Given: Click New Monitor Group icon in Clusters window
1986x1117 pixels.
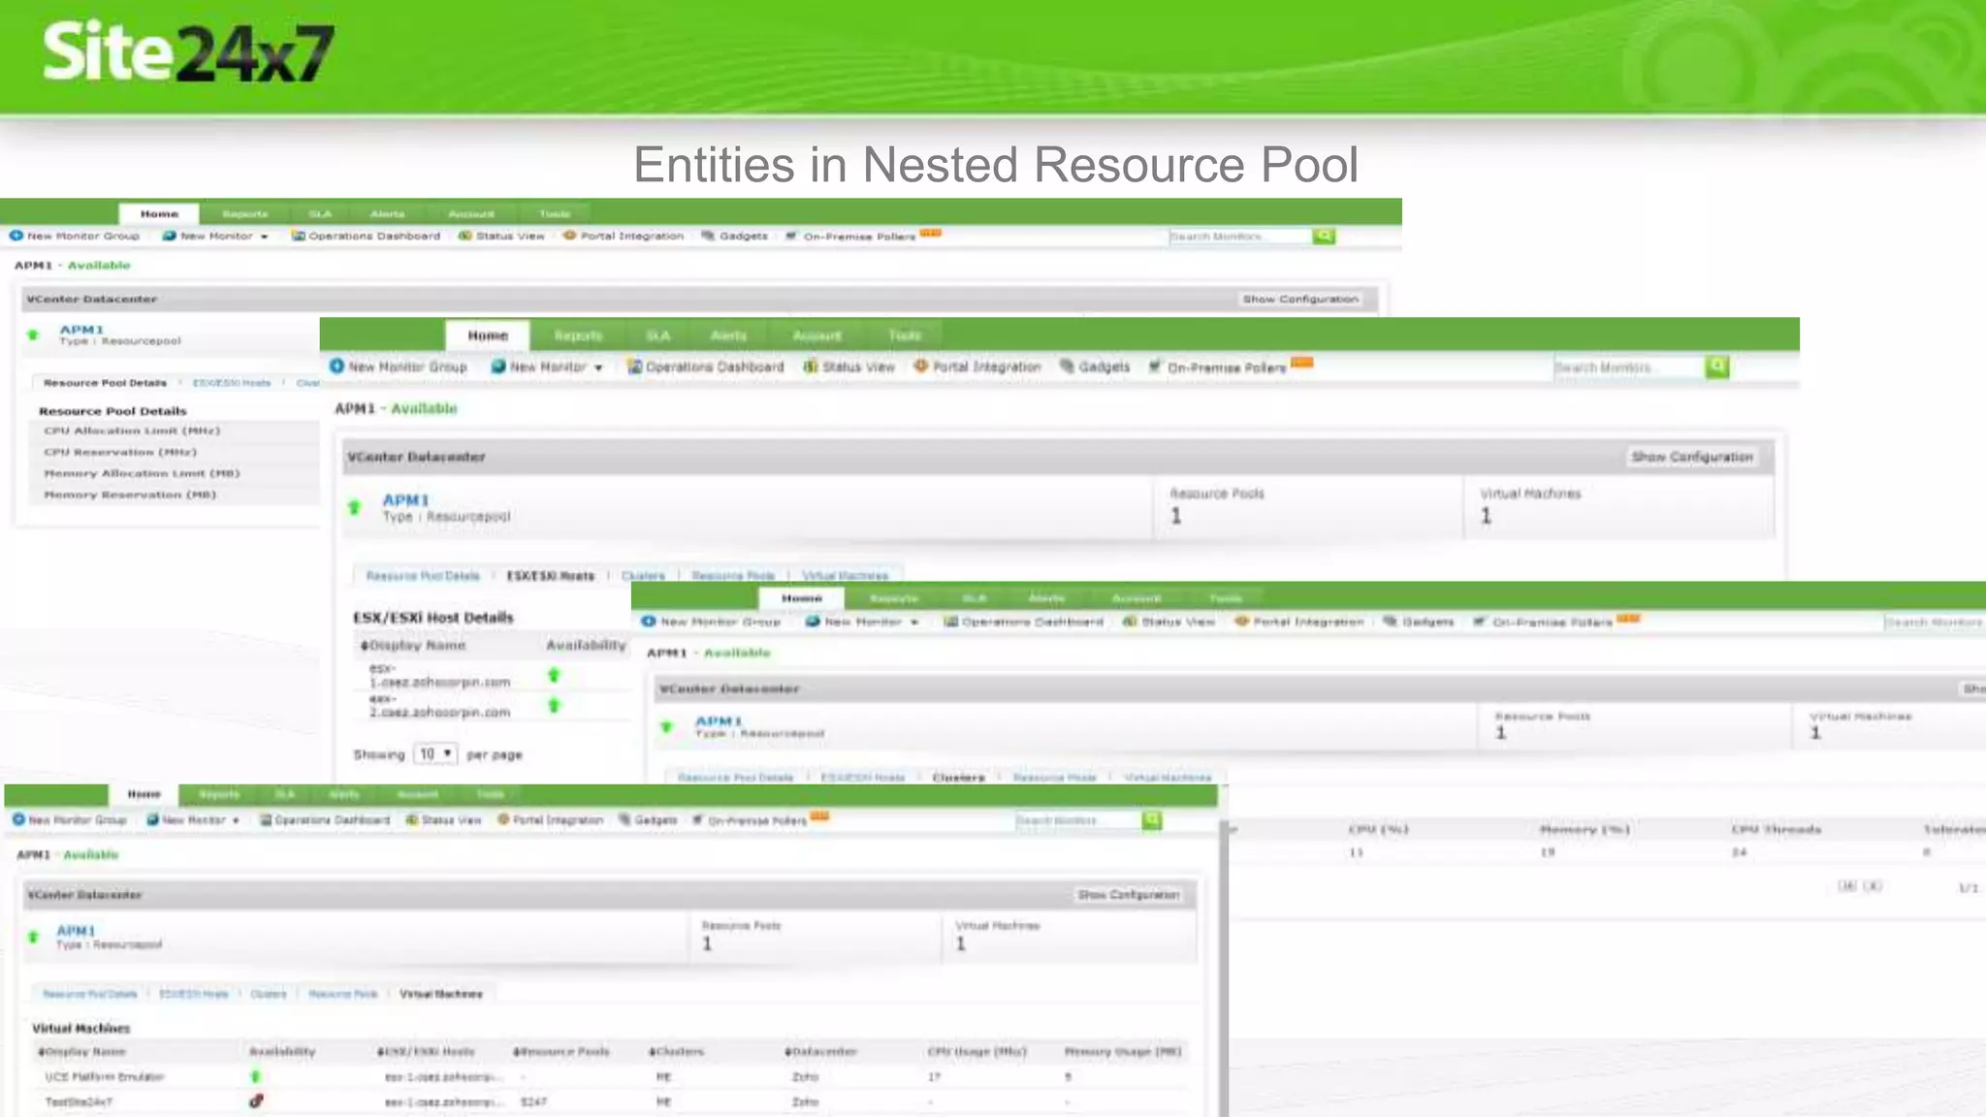Looking at the screenshot, I should pos(649,622).
